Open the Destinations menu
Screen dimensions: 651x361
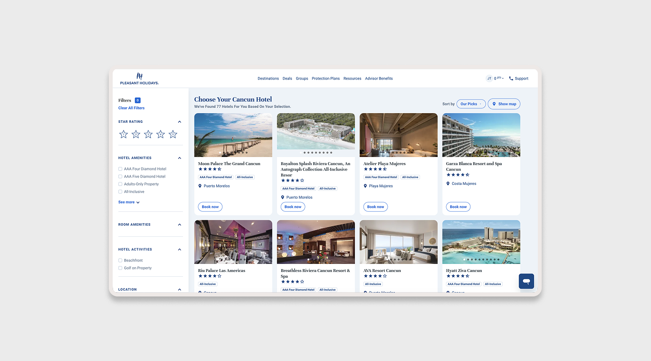coord(268,78)
